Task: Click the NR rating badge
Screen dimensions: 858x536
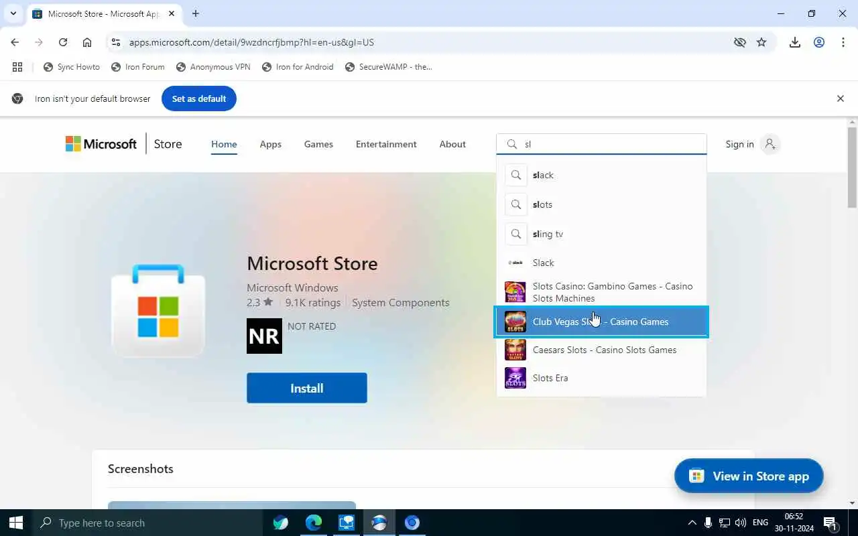Action: [264, 336]
